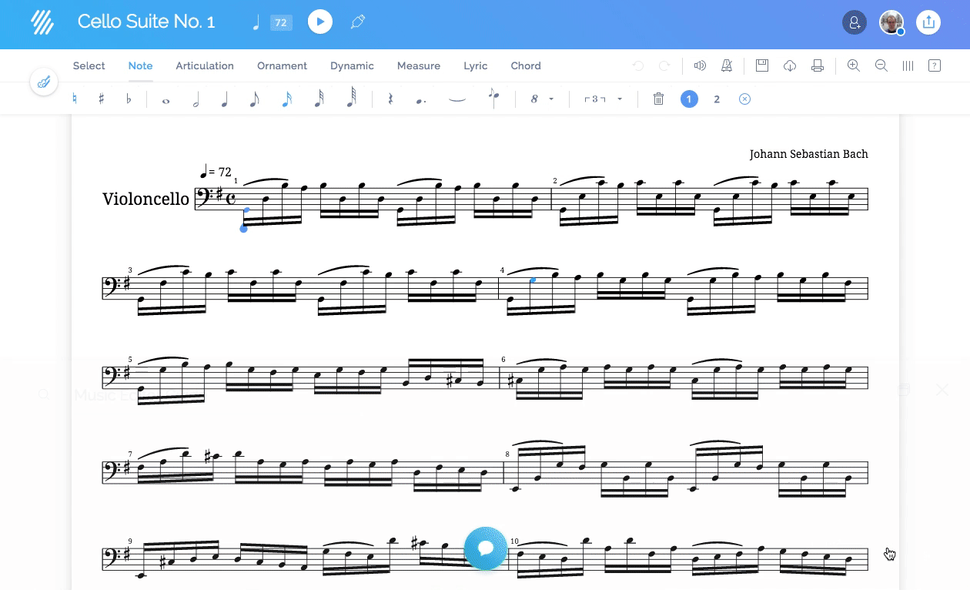Print the score
The image size is (970, 590).
pyautogui.click(x=818, y=66)
